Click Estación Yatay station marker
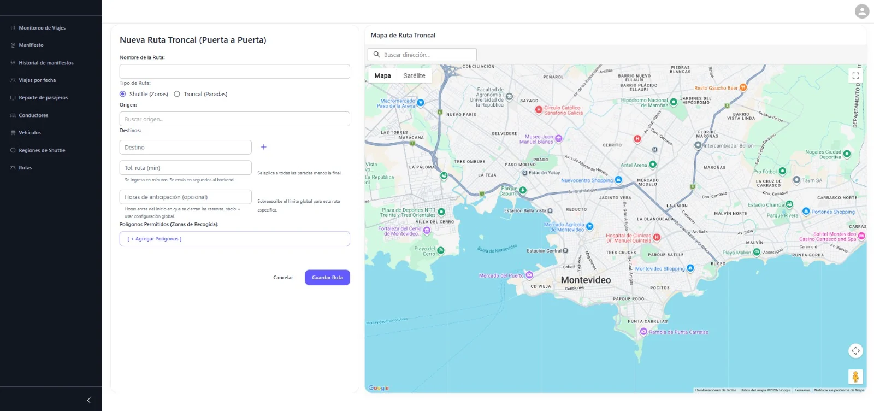The height and width of the screenshot is (411, 874). click(x=524, y=173)
